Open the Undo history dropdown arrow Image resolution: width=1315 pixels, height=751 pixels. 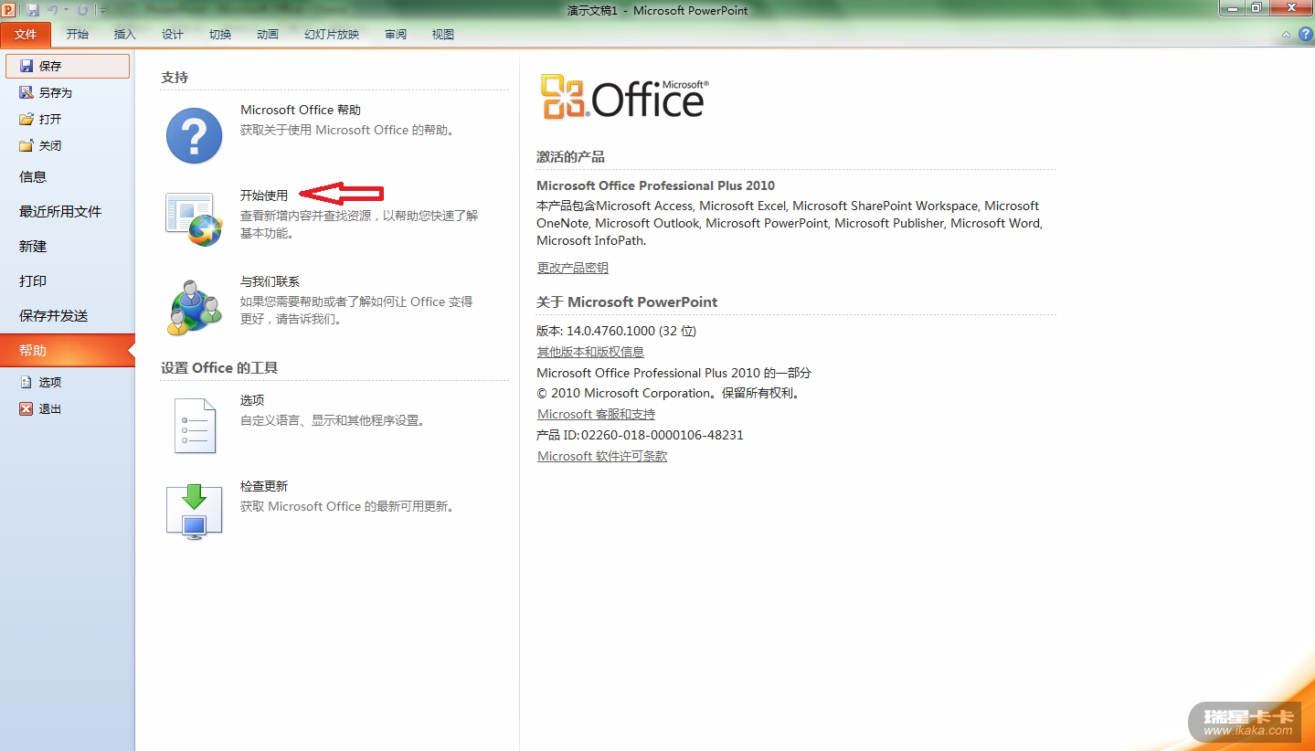click(66, 10)
